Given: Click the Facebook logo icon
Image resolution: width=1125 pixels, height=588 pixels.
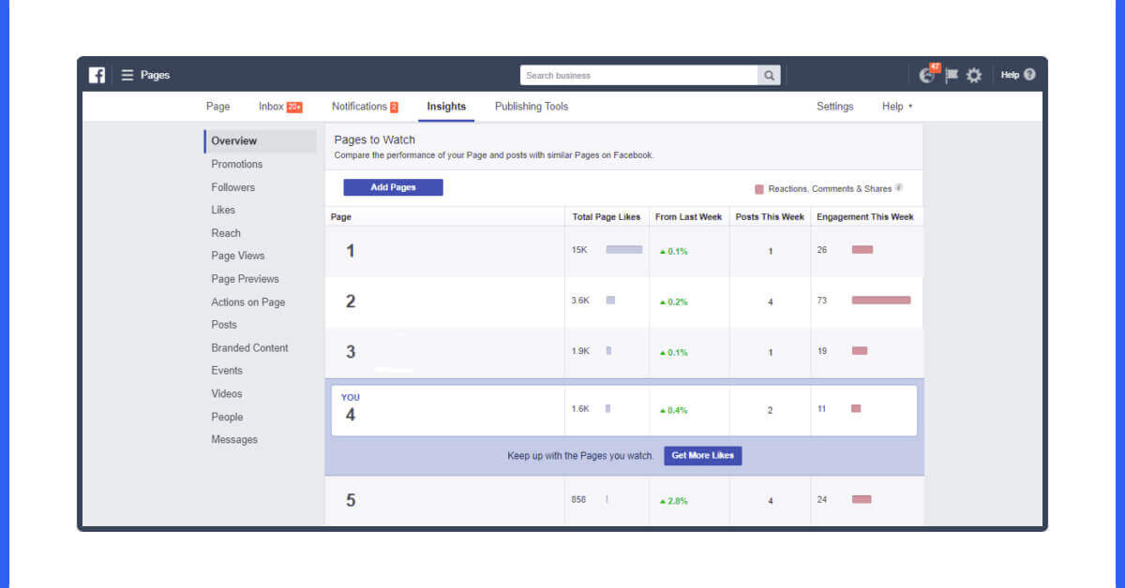Looking at the screenshot, I should point(97,75).
